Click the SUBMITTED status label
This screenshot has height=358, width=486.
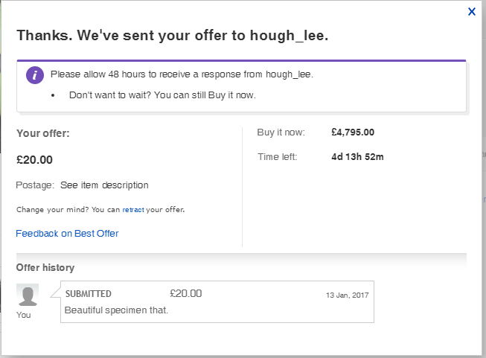click(x=89, y=294)
